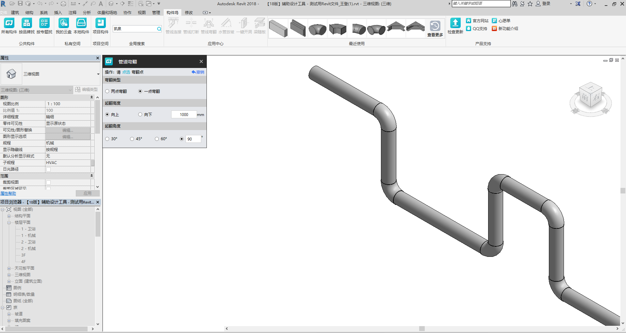This screenshot has height=333, width=626.
Task: Collapse the 图形 properties group
Action: click(x=92, y=97)
